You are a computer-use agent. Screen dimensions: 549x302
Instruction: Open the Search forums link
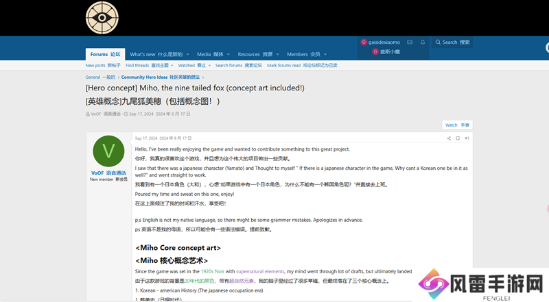[x=238, y=65]
